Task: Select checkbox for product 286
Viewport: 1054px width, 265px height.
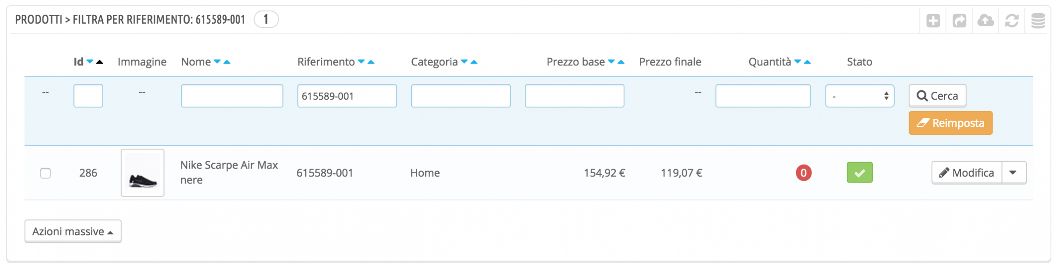Action: click(x=45, y=173)
